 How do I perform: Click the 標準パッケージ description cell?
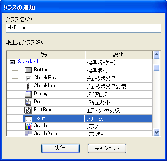pos(119,63)
